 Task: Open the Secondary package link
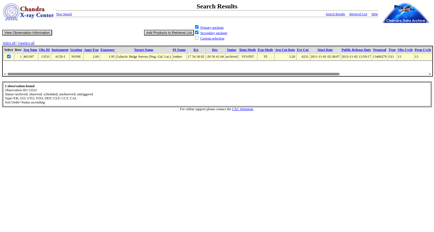[x=214, y=33]
